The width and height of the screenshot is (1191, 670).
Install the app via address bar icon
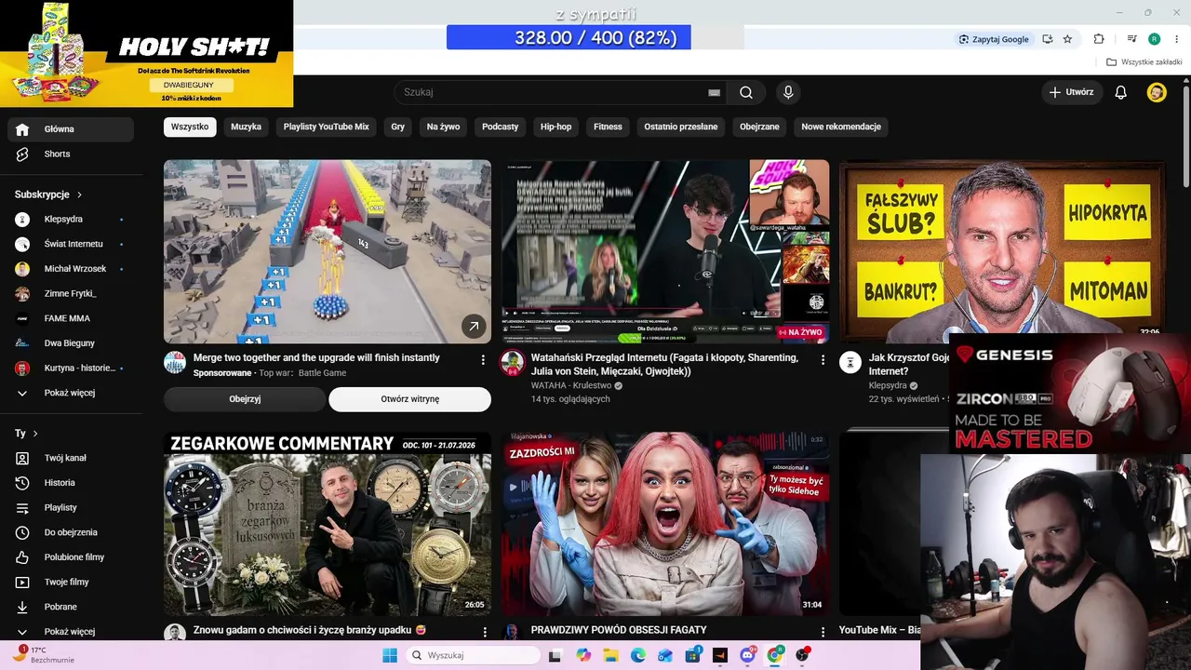[1048, 39]
